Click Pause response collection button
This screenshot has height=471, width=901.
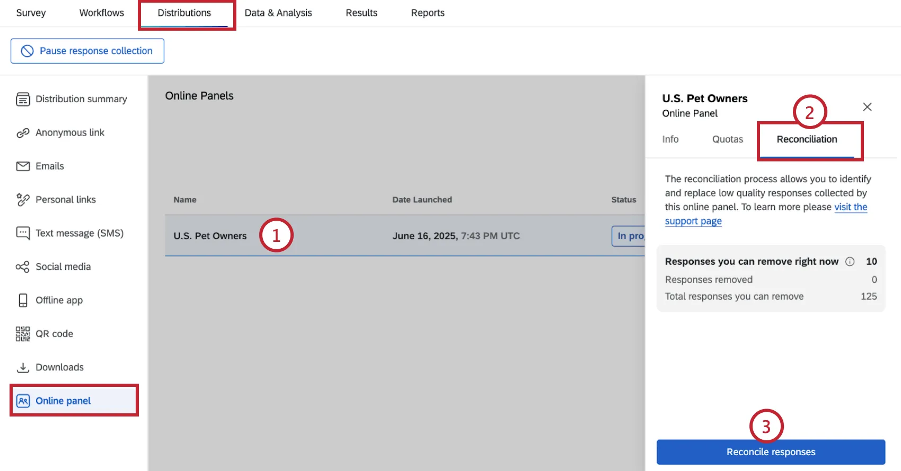(87, 51)
